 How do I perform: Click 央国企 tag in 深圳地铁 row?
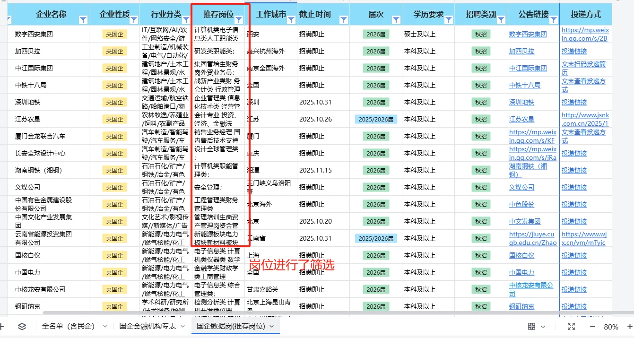click(x=114, y=102)
